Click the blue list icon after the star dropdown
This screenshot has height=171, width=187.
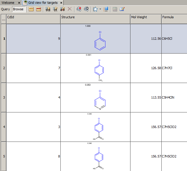pos(106,9)
